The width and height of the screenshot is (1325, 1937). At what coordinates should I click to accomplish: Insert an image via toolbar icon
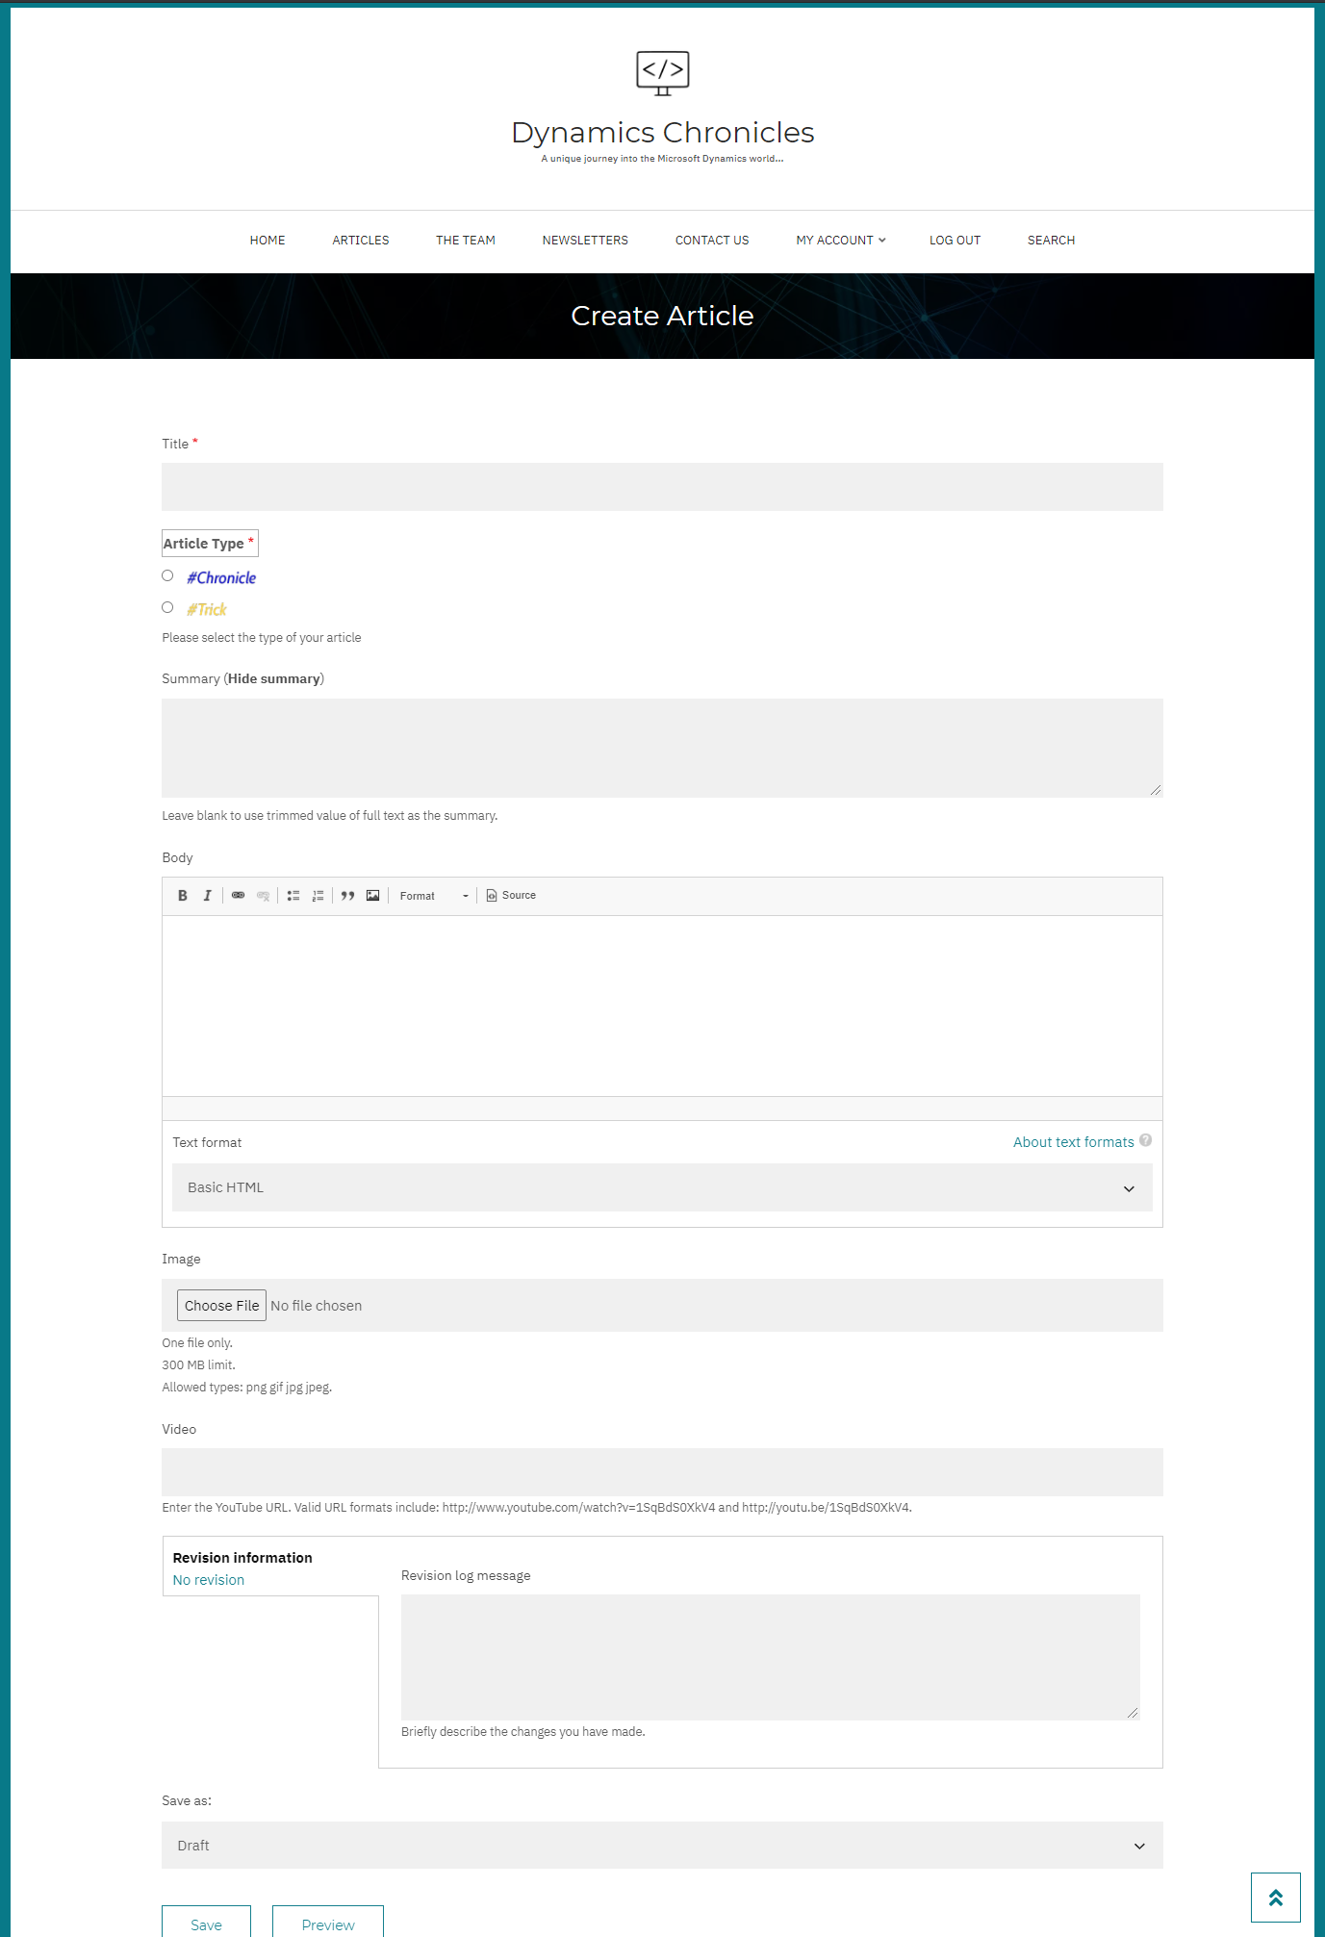[372, 896]
